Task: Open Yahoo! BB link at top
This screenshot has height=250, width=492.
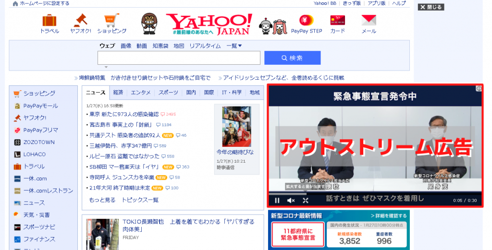Action: point(325,3)
